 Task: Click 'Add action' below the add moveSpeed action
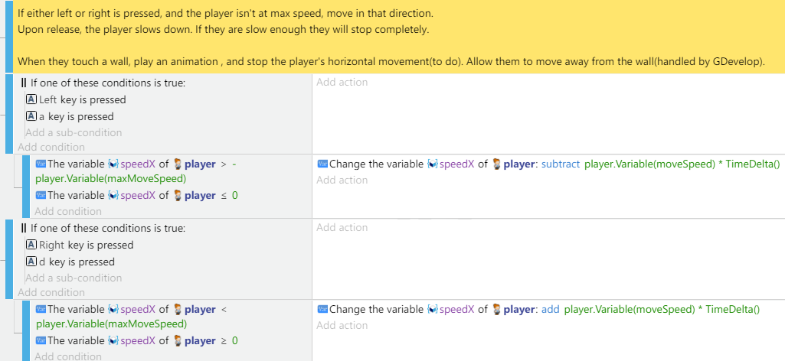click(x=342, y=326)
